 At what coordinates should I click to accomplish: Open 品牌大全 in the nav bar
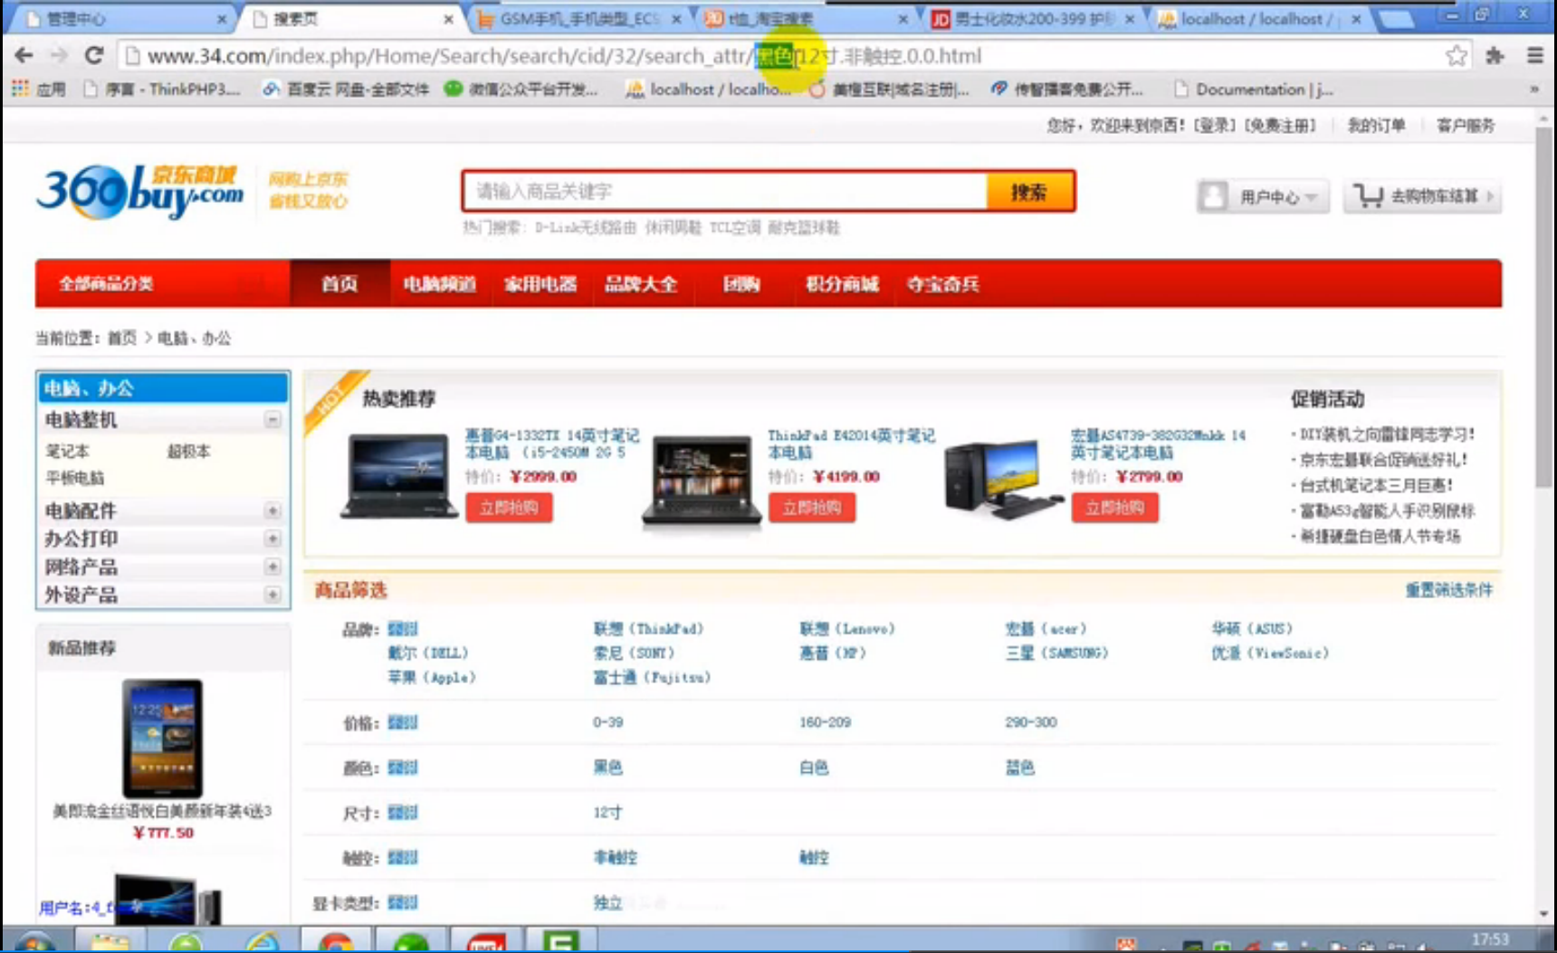(641, 284)
